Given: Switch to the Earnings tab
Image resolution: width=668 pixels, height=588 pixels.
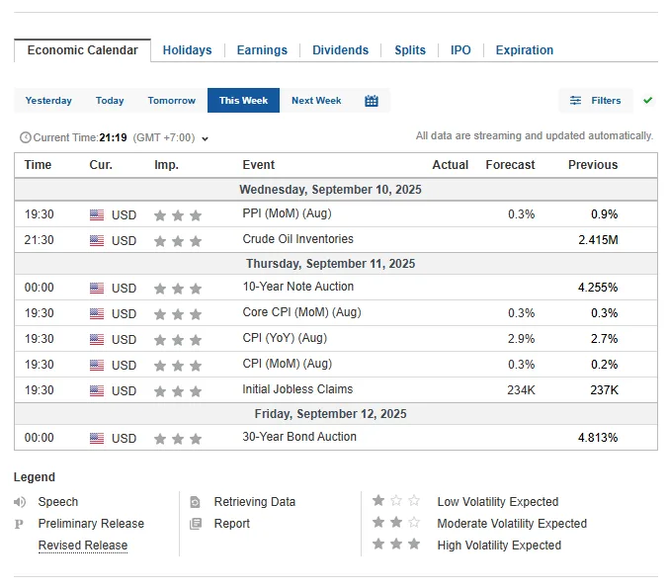Looking at the screenshot, I should pos(262,50).
